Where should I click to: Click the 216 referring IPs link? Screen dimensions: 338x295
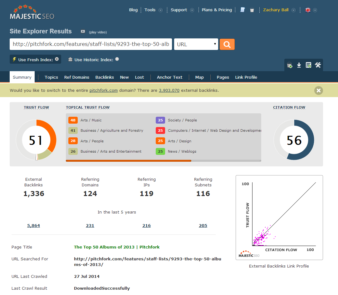(146, 226)
